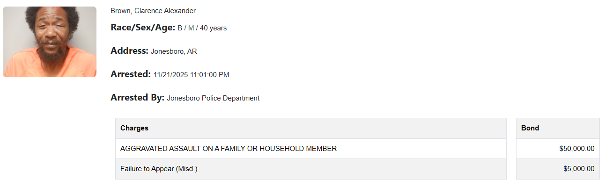This screenshot has width=605, height=187.
Task: Click Jonesboro Police Department text
Action: (x=213, y=98)
